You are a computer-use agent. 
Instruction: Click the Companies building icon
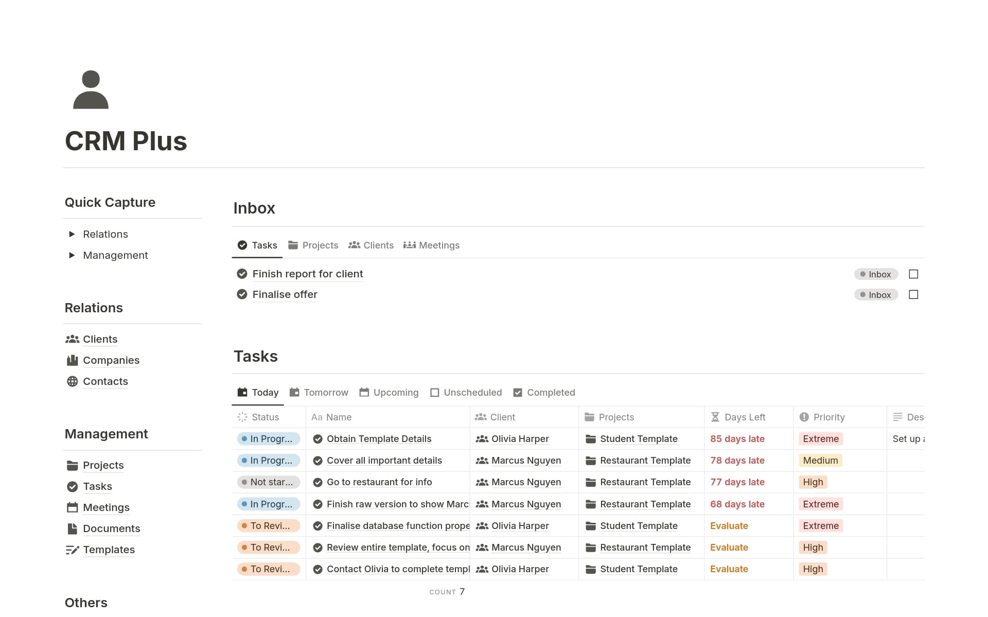click(x=73, y=360)
